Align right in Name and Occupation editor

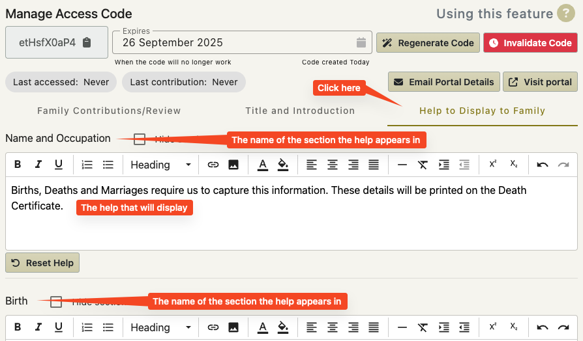(353, 165)
